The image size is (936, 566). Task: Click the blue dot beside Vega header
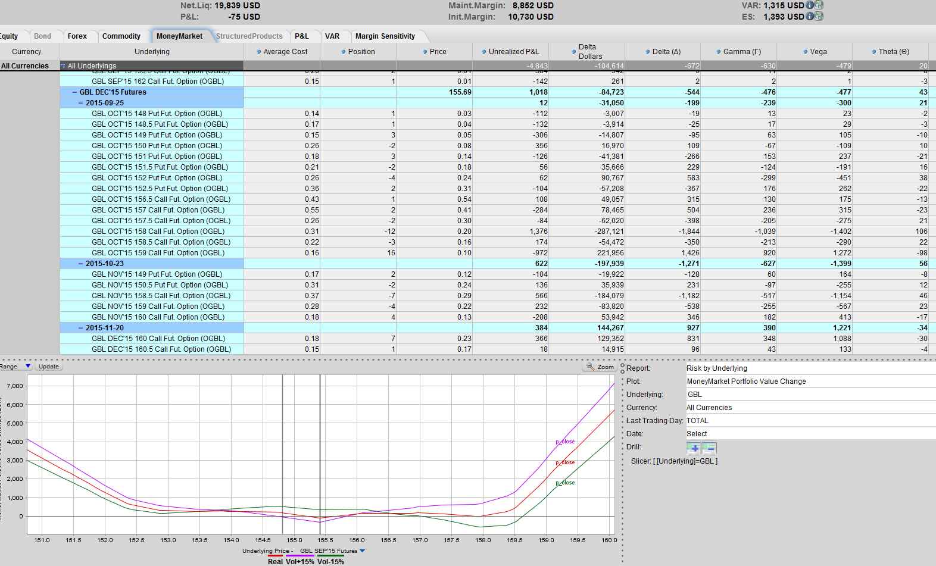click(804, 52)
